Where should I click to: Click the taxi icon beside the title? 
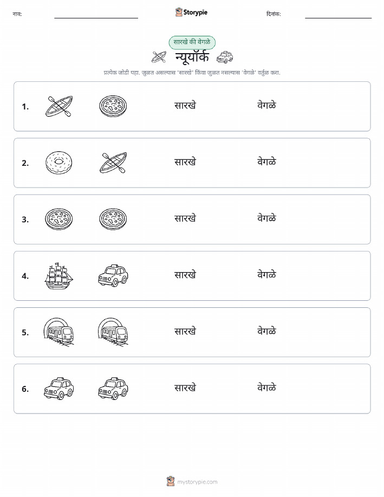pyautogui.click(x=225, y=57)
